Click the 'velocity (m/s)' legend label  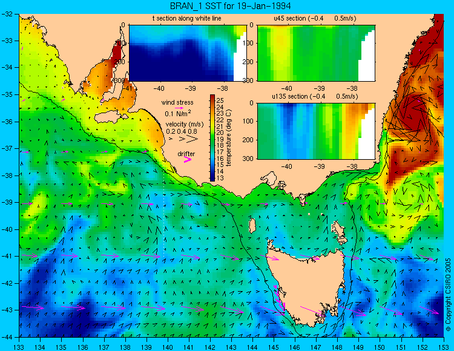[185, 125]
